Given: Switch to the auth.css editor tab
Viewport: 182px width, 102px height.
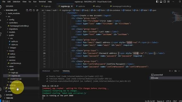Looking at the screenshot, I should pyautogui.click(x=82, y=6).
